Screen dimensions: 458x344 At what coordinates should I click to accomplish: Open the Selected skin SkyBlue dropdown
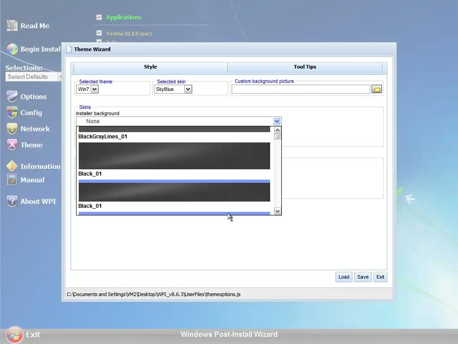(x=173, y=89)
